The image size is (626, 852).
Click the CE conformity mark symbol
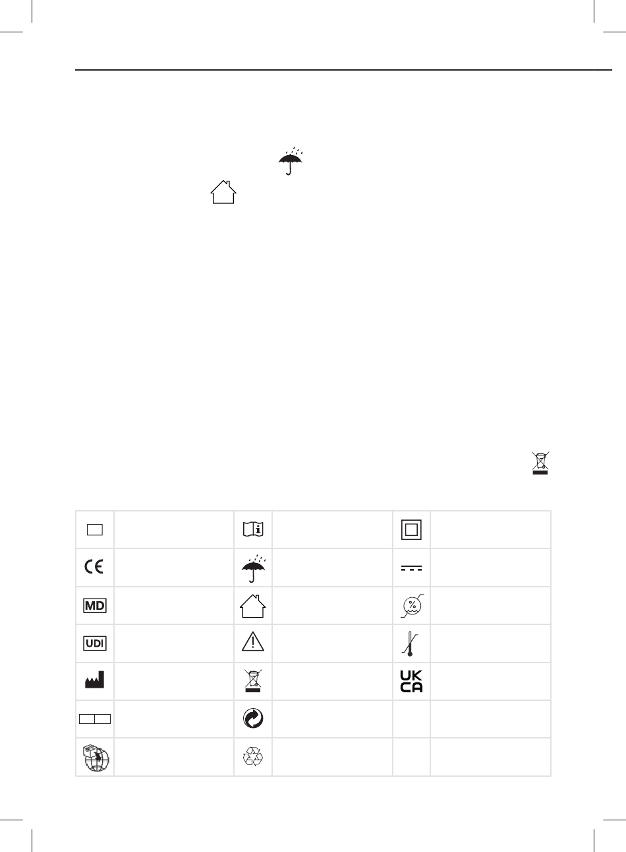tap(94, 568)
